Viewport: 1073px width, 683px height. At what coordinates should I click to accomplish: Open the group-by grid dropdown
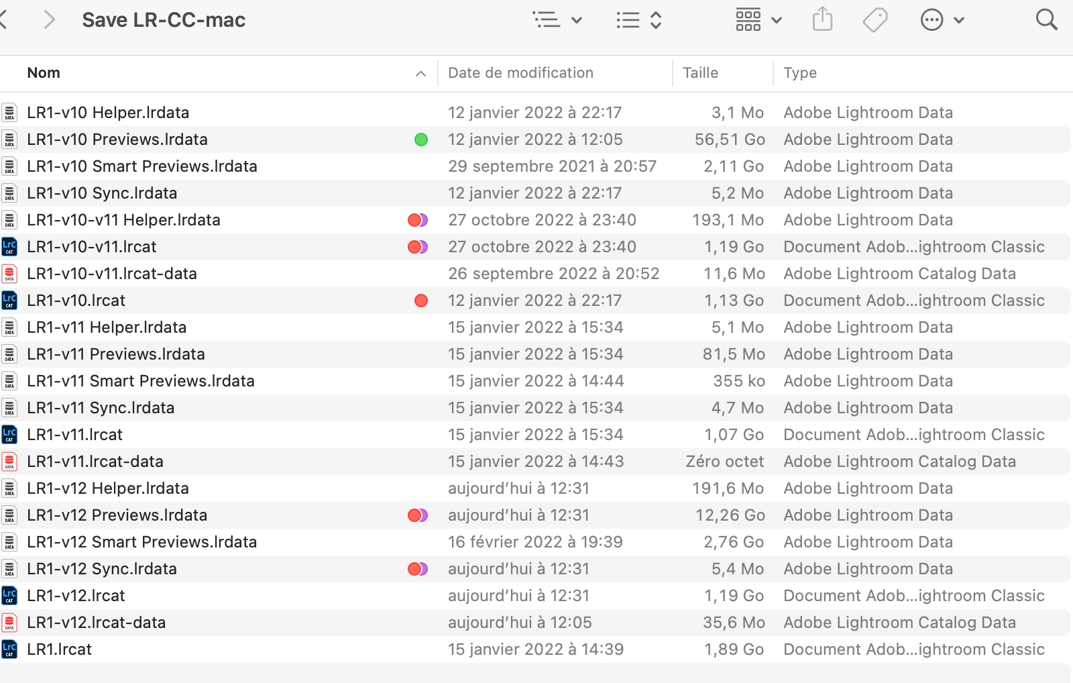(x=759, y=20)
